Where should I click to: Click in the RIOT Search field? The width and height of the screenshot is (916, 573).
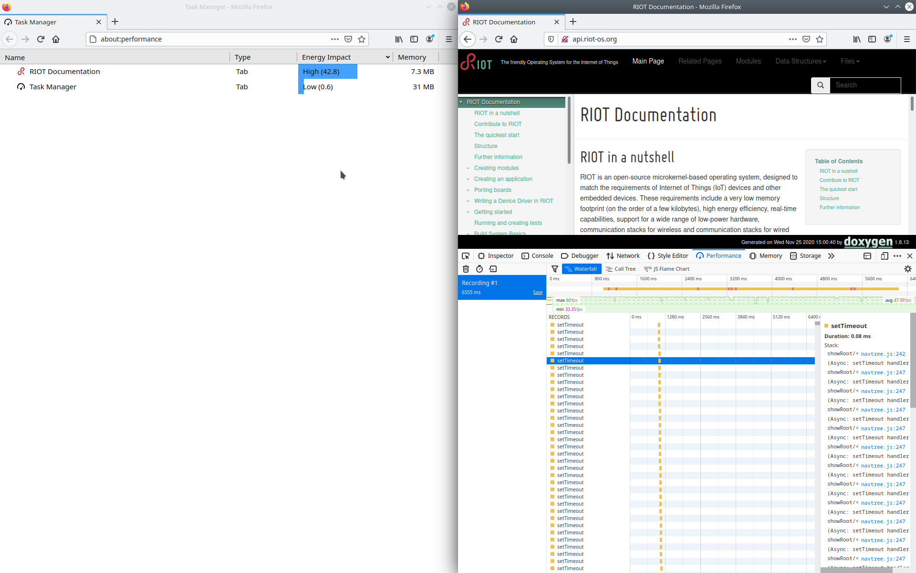865,85
